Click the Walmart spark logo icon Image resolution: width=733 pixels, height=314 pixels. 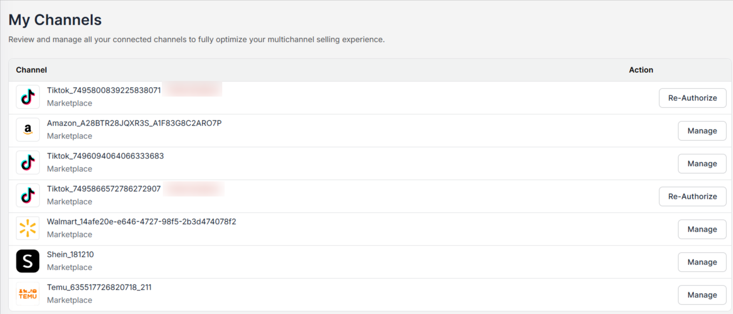[x=28, y=228]
